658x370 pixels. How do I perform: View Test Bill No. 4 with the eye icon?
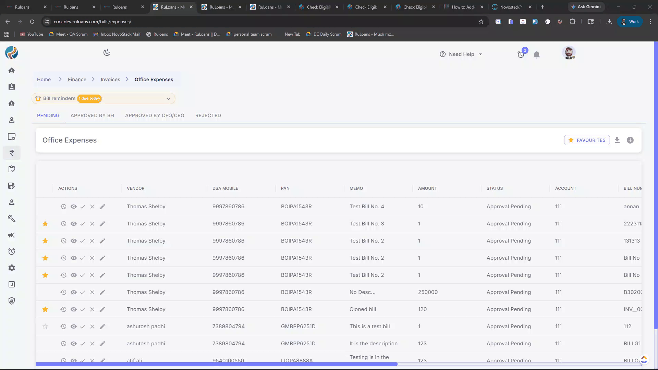coord(74,207)
